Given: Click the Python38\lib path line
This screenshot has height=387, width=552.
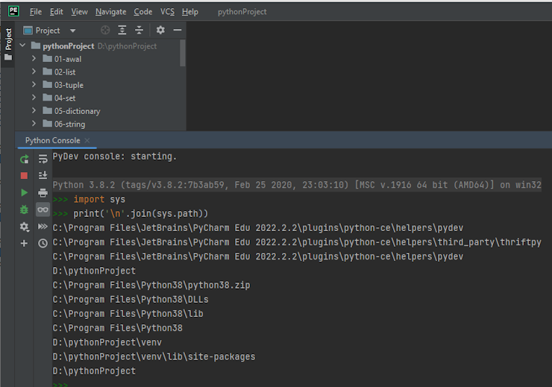Looking at the screenshot, I should pos(128,314).
